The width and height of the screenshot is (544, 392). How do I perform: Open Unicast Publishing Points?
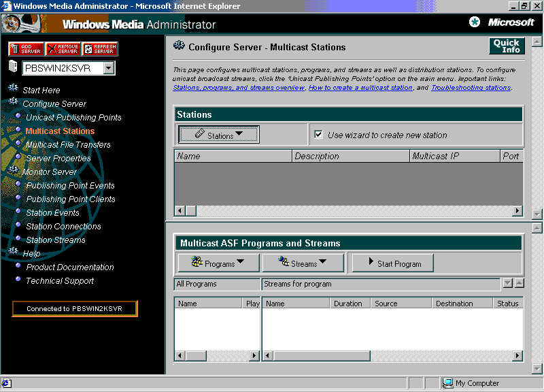[73, 117]
